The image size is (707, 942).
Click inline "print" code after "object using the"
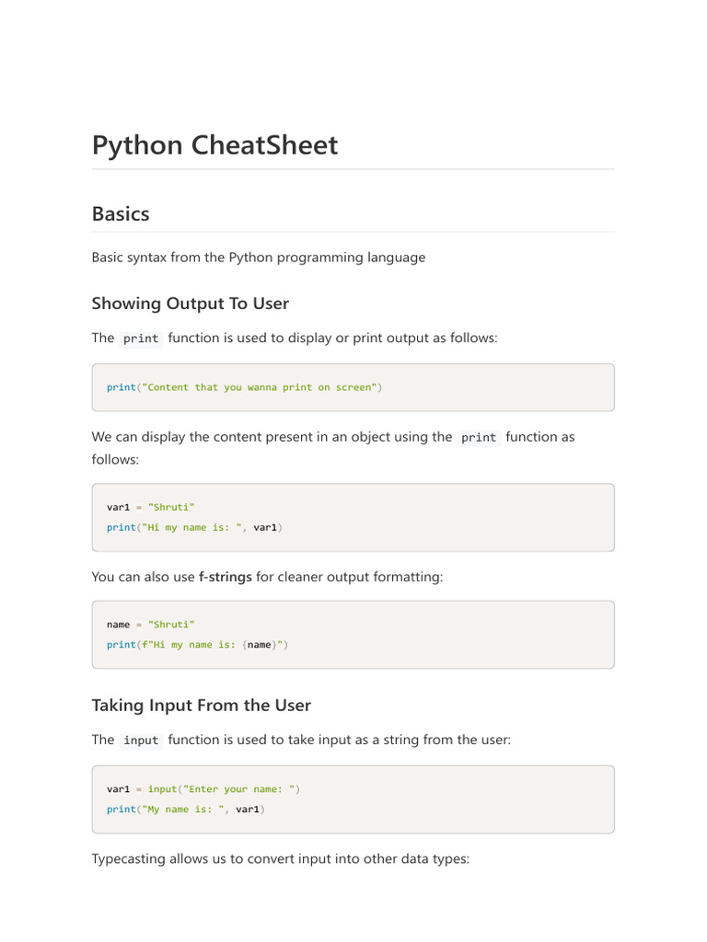pyautogui.click(x=479, y=438)
